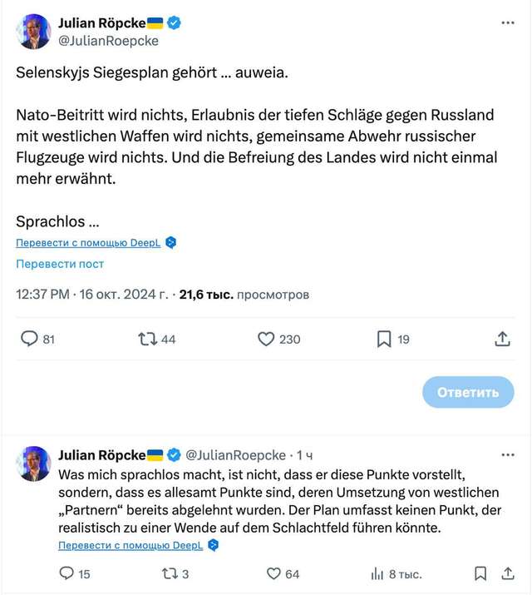Click Перевести пост translate link
This screenshot has width=532, height=595.
coord(60,264)
